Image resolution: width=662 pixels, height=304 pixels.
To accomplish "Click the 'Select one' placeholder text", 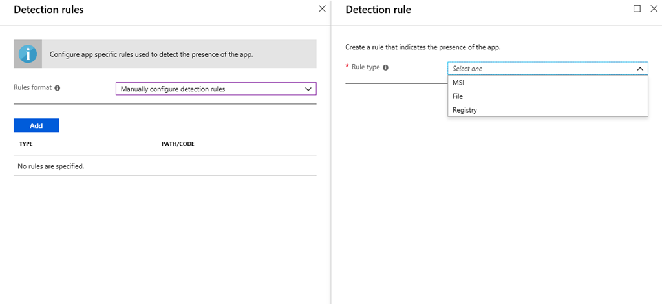I will pos(467,69).
